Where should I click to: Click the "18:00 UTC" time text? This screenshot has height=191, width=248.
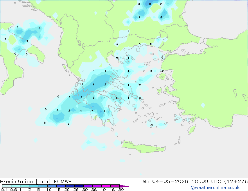[207, 182]
